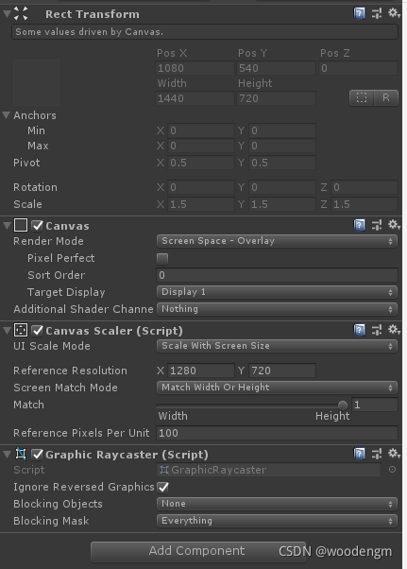Screen dimensions: 407x569
Task: Open Rect Transform gear settings menu
Action: 394,13
